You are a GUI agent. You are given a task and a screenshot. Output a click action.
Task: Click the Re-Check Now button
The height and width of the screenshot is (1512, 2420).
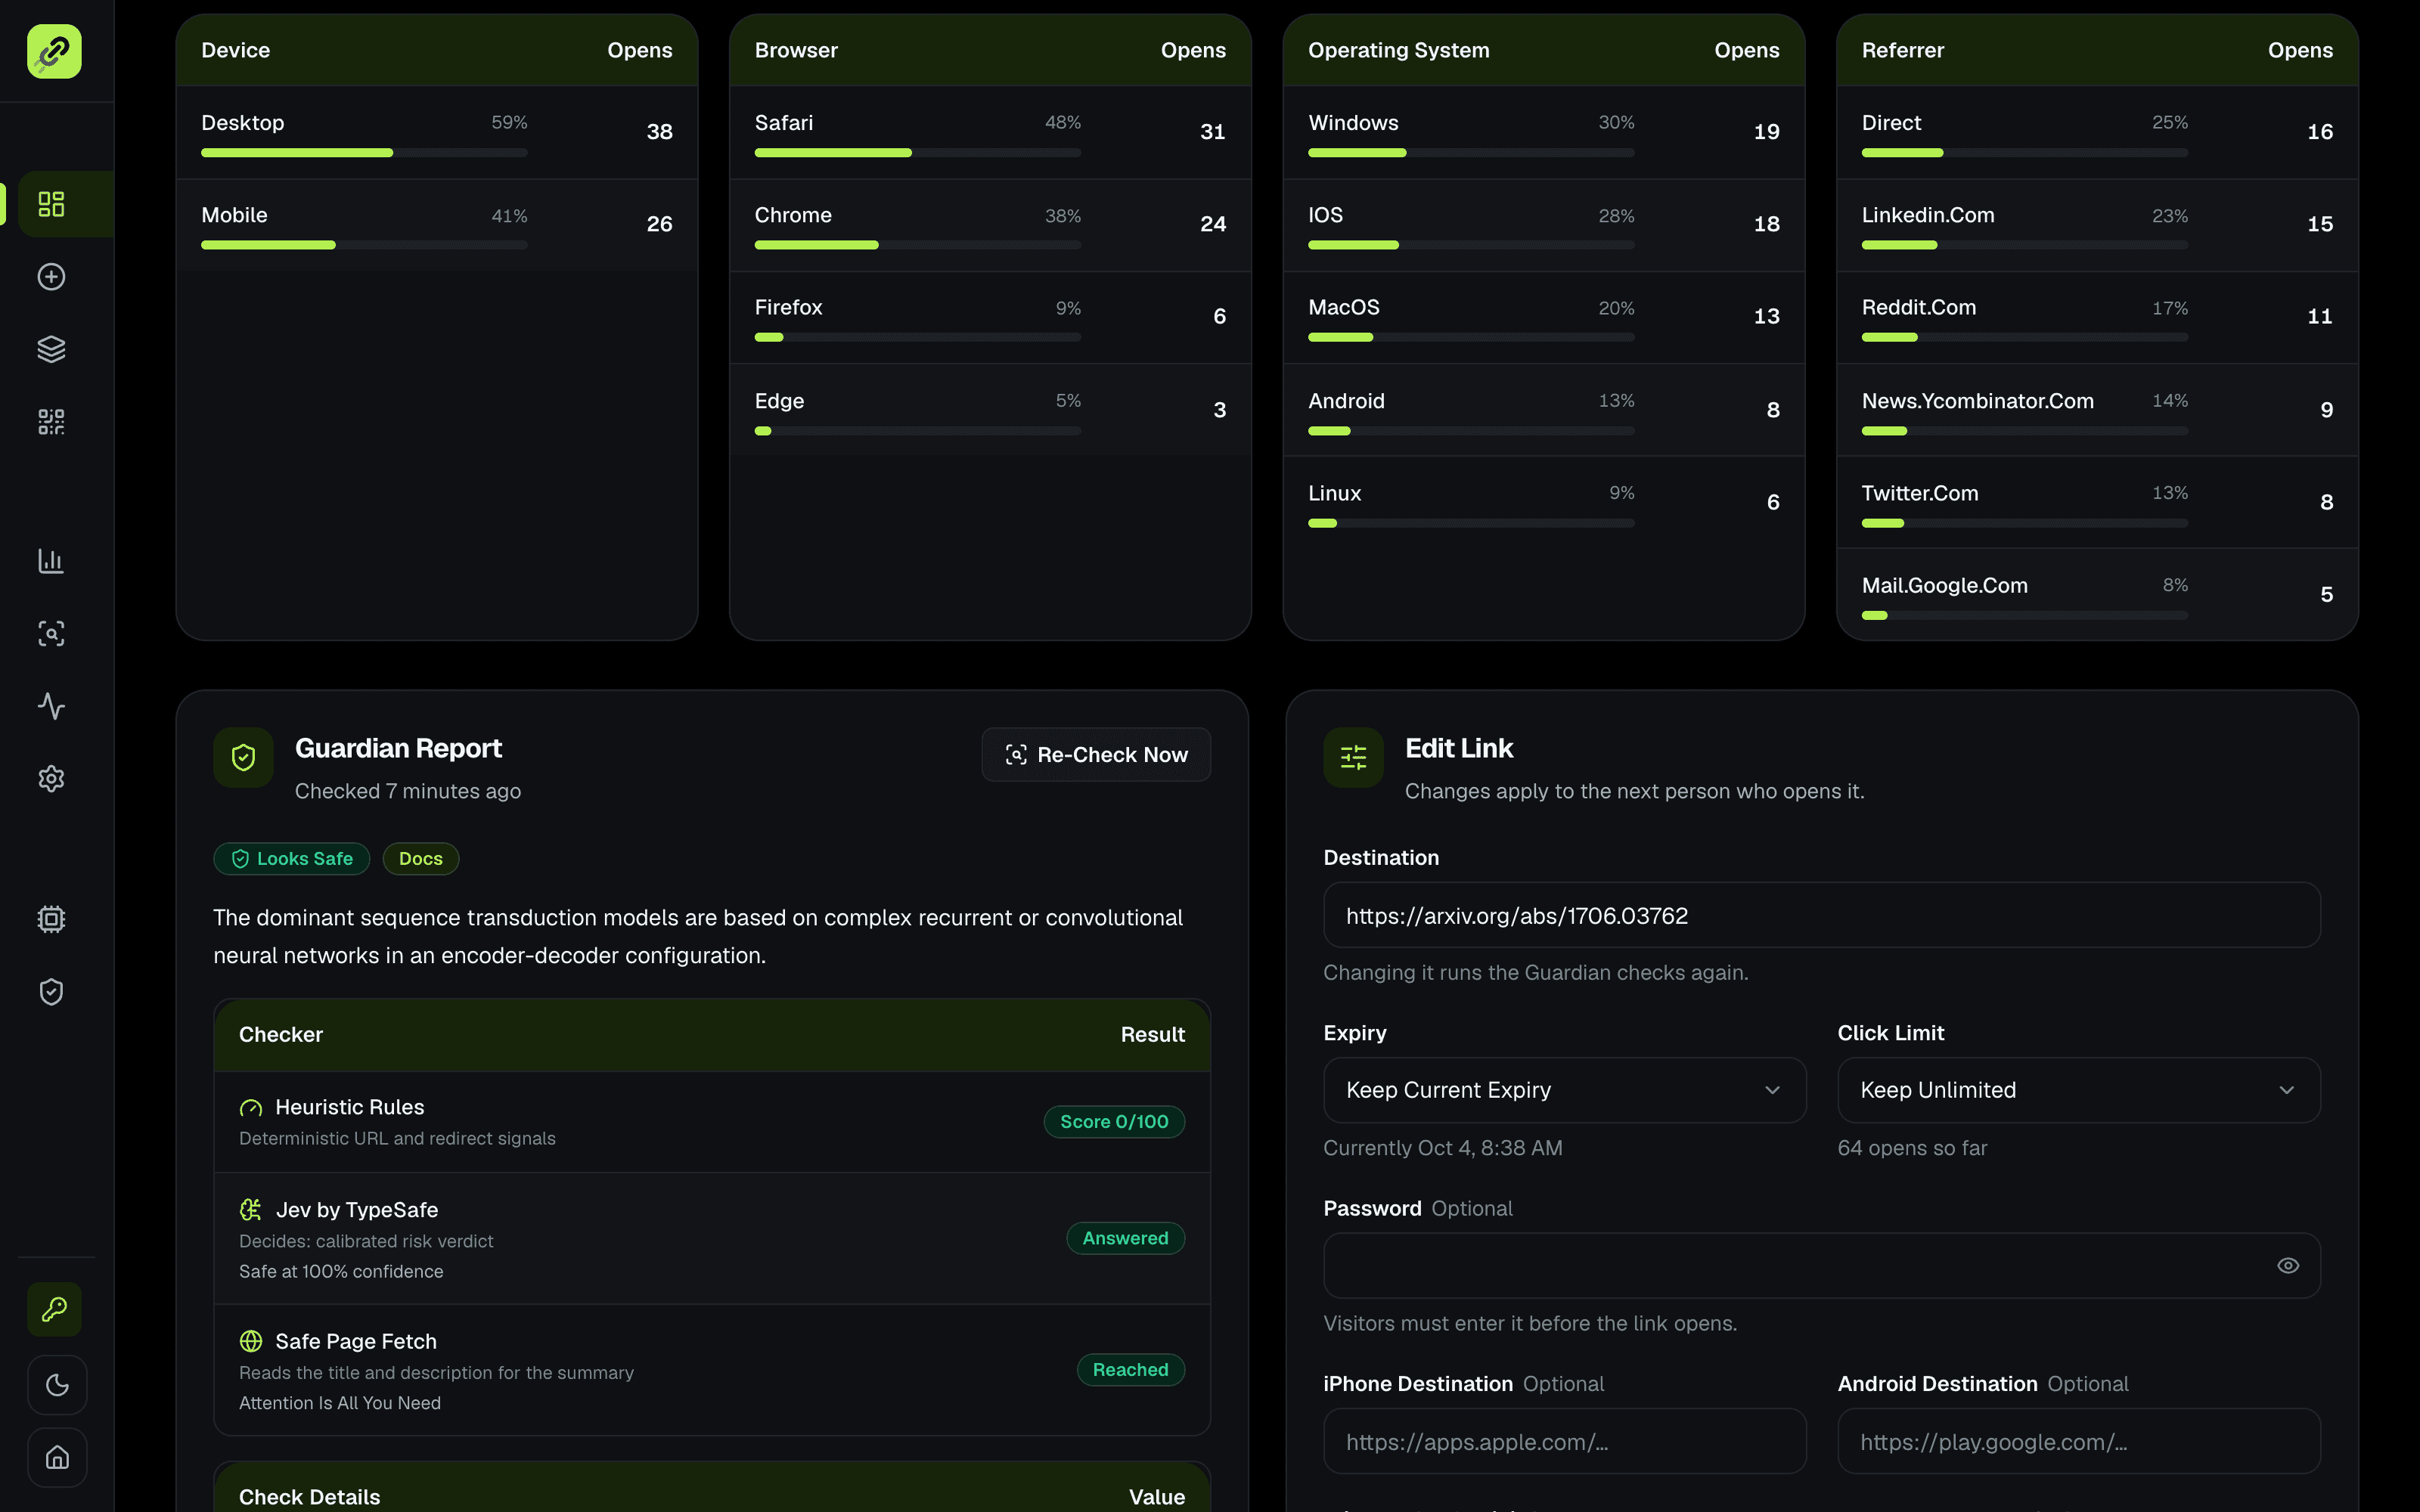(1096, 755)
